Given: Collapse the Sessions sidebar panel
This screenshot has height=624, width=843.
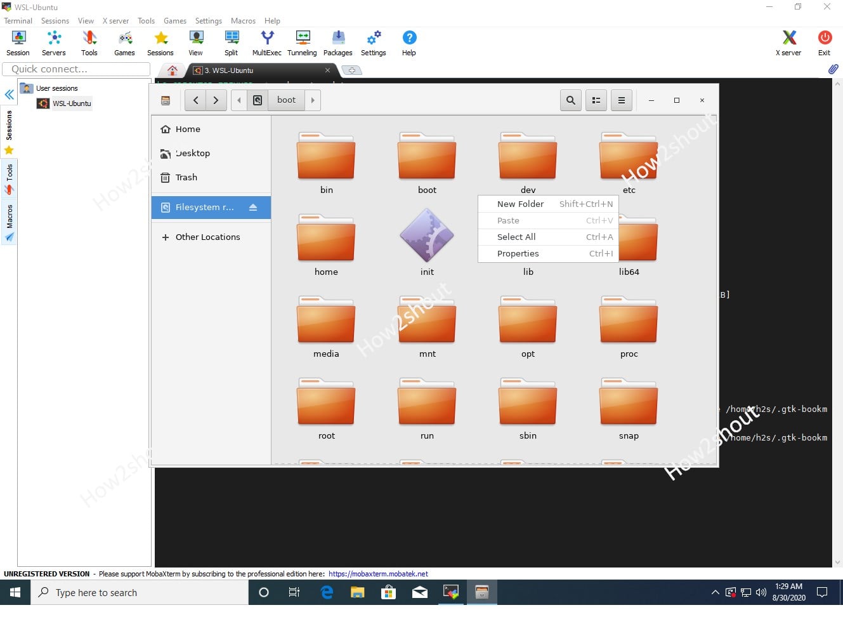Looking at the screenshot, I should pyautogui.click(x=9, y=94).
